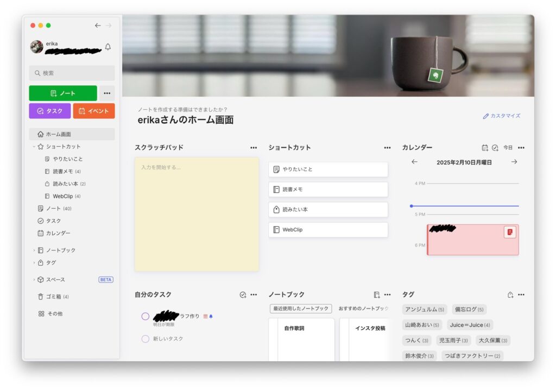
Task: Collapse the ショートカット sidebar section
Action: 34,147
